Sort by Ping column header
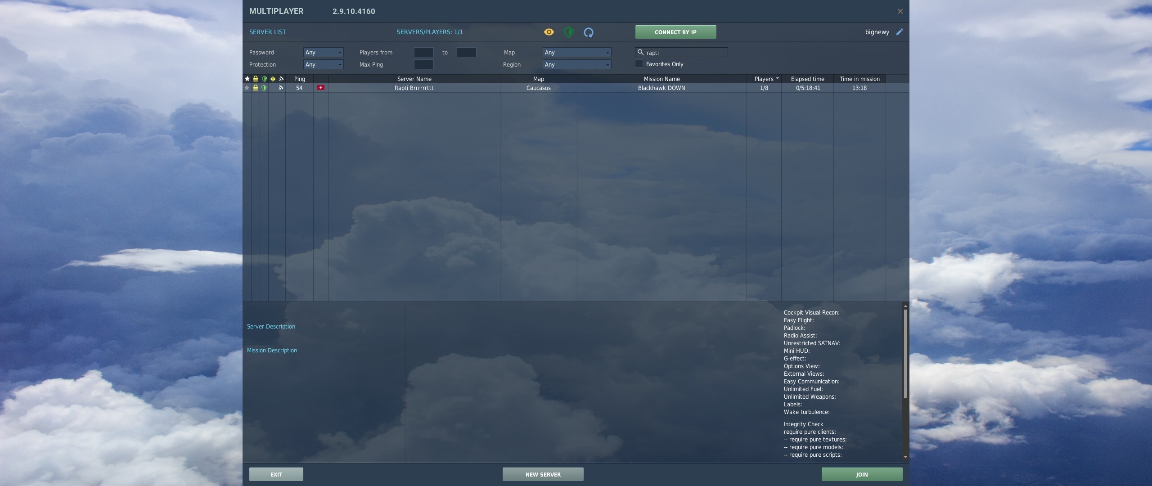The width and height of the screenshot is (1152, 486). coord(299,79)
